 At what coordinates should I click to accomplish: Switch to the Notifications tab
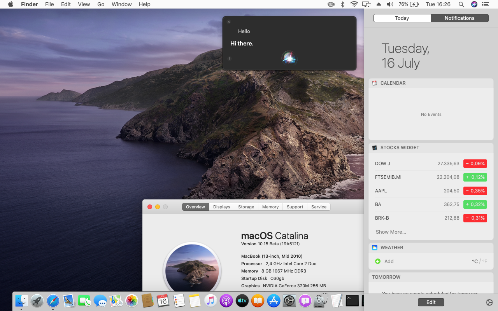(x=459, y=18)
